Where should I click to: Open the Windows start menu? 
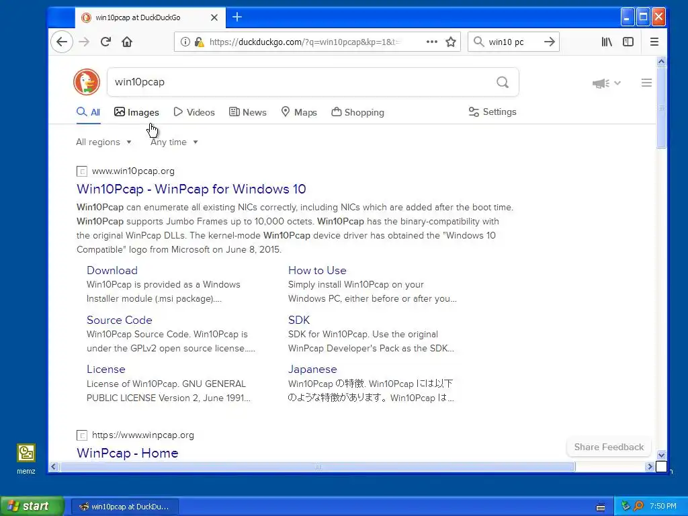pos(32,506)
